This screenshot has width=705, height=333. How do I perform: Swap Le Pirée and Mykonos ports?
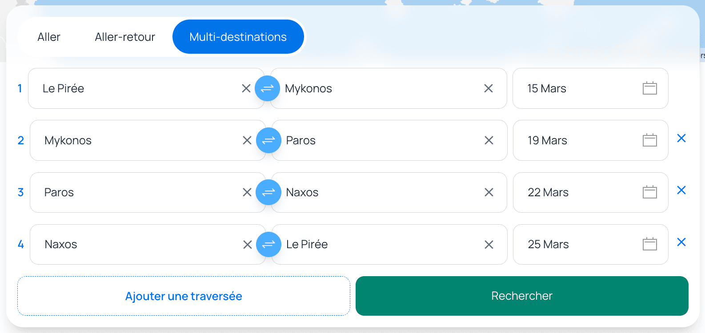tap(267, 88)
